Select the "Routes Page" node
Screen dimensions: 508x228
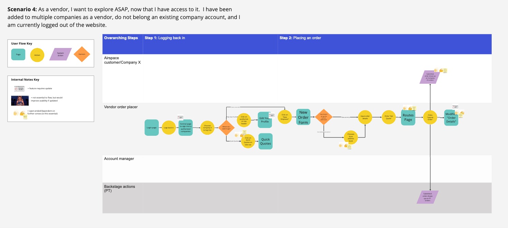[x=408, y=117]
